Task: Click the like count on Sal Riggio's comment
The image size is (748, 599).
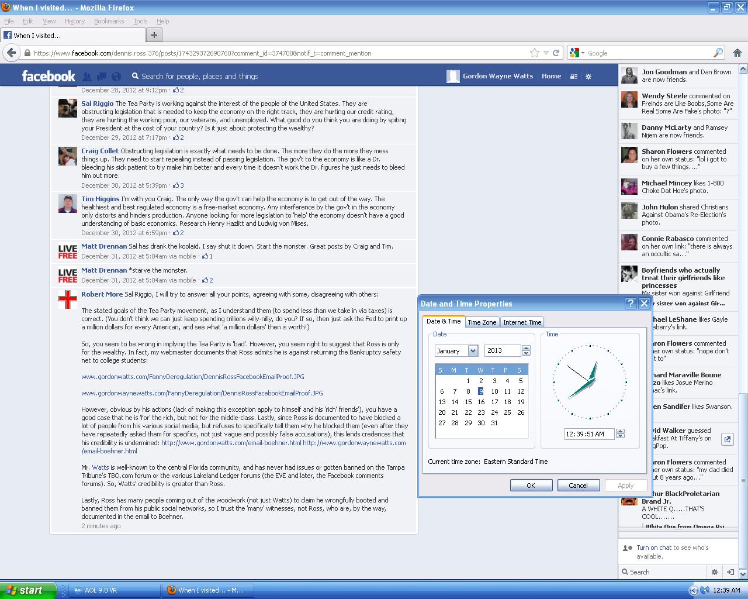Action: (178, 137)
